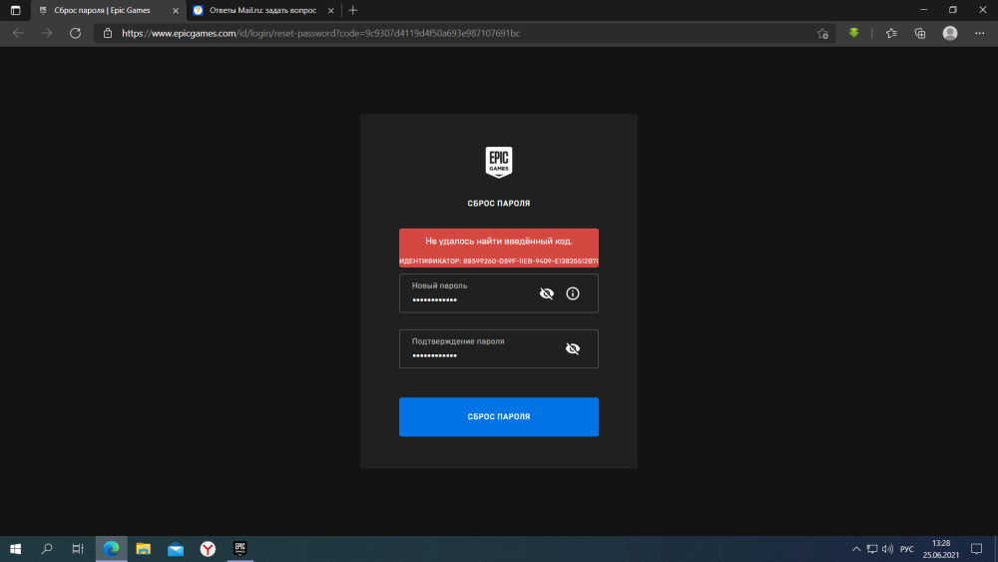
Task: Toggle visibility of the new password field
Action: [x=546, y=293]
